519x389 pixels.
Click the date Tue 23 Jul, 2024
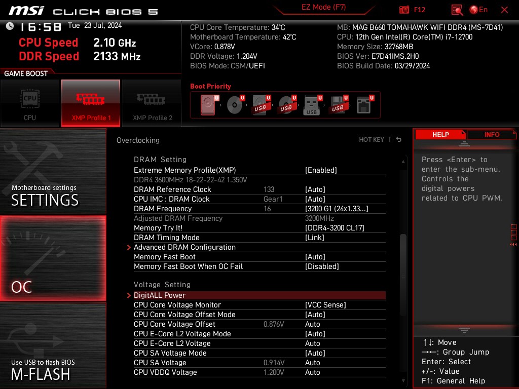(x=95, y=25)
